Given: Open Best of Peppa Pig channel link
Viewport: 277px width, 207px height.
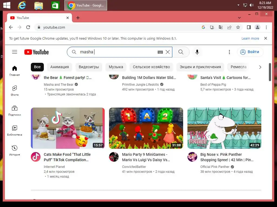Looking at the screenshot, I should 213,84.
